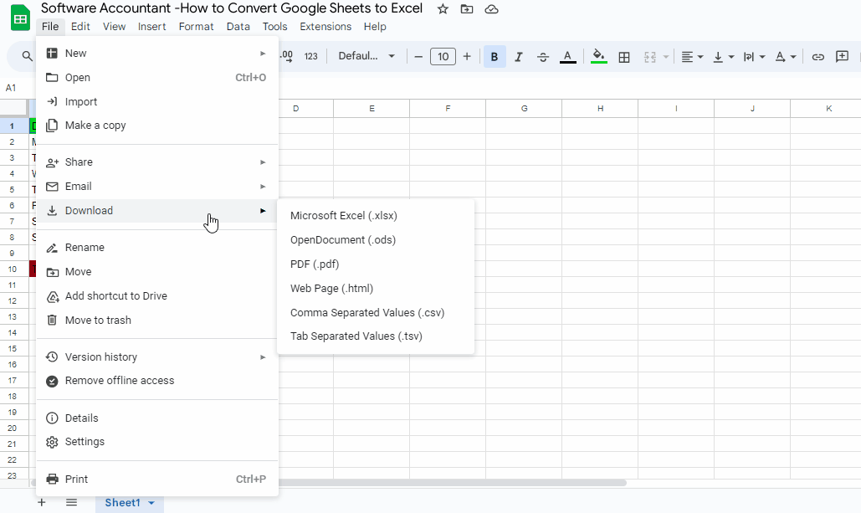This screenshot has width=861, height=513.
Task: Apply italic formatting
Action: click(x=519, y=56)
